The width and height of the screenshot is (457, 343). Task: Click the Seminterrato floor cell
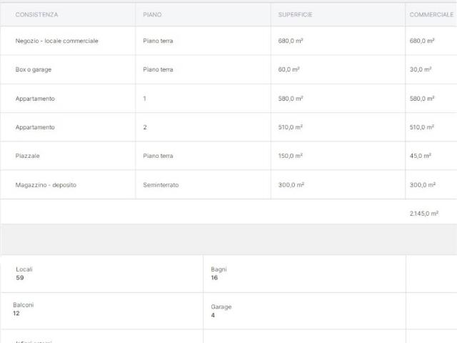click(x=161, y=184)
